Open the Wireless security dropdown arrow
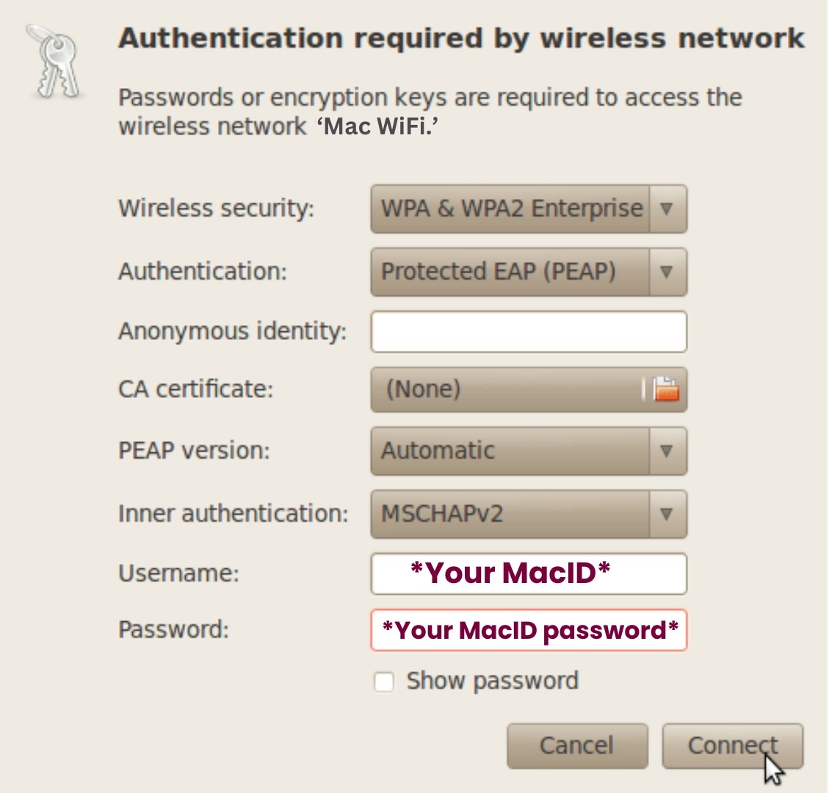 click(x=667, y=209)
